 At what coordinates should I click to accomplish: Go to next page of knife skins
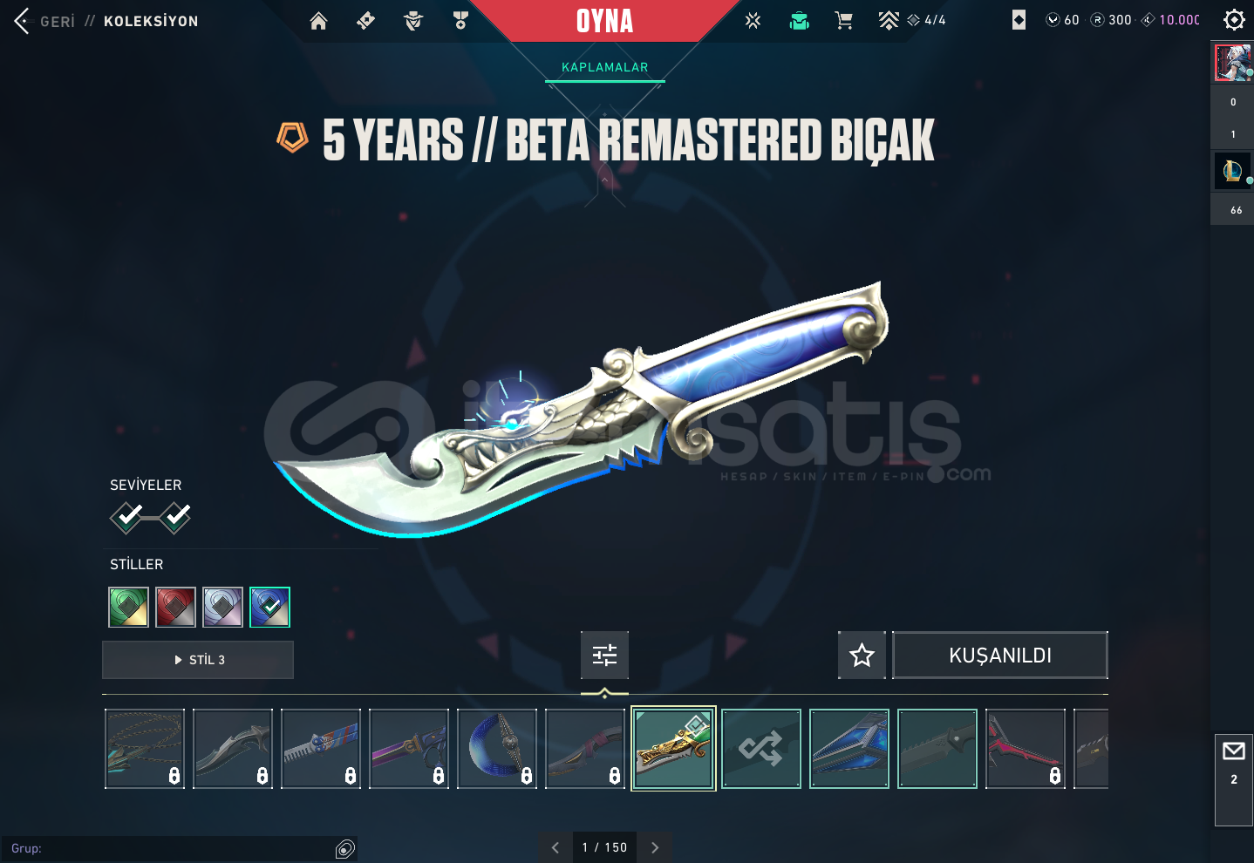(x=655, y=847)
